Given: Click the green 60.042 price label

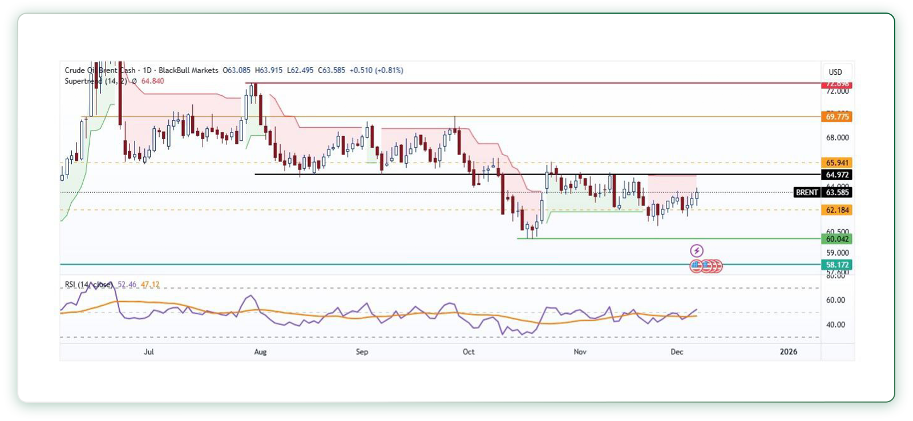Looking at the screenshot, I should point(837,239).
